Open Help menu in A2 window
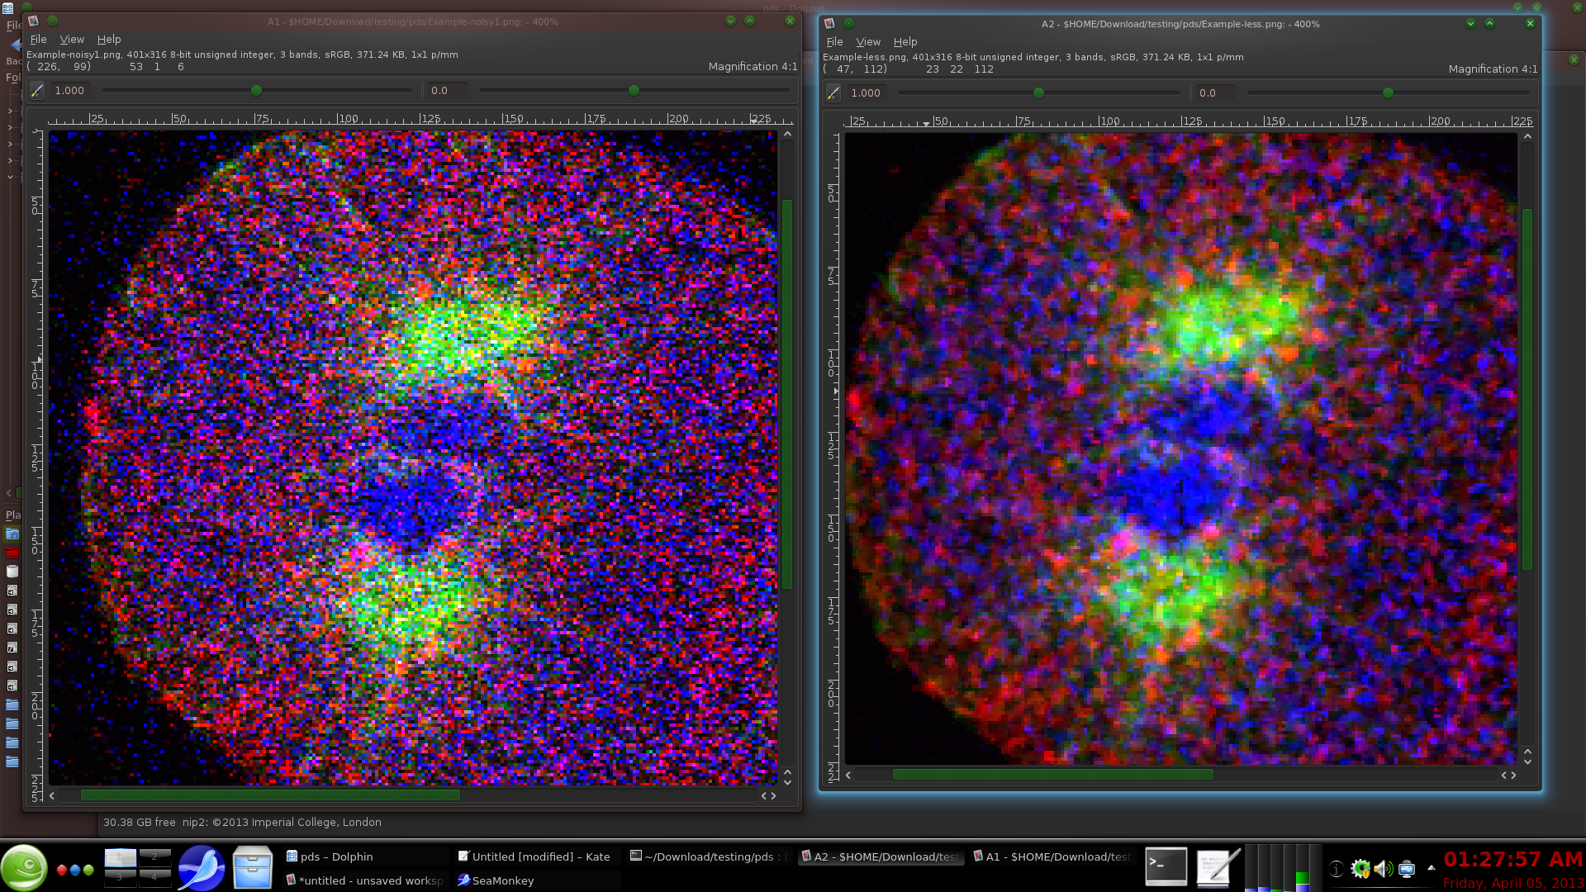 point(905,41)
